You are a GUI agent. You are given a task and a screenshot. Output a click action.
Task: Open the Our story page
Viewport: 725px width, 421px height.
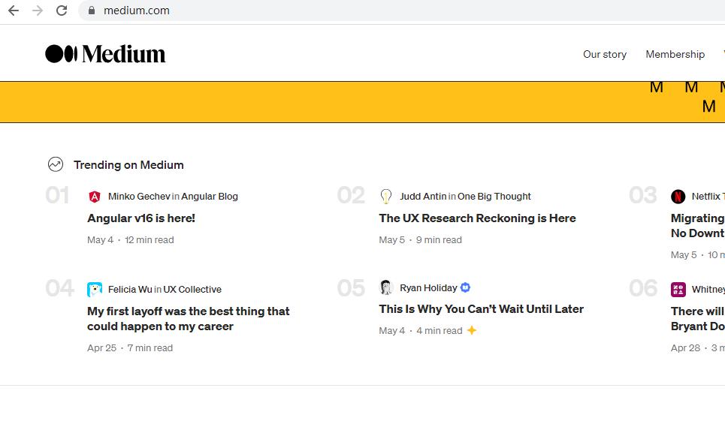point(604,54)
